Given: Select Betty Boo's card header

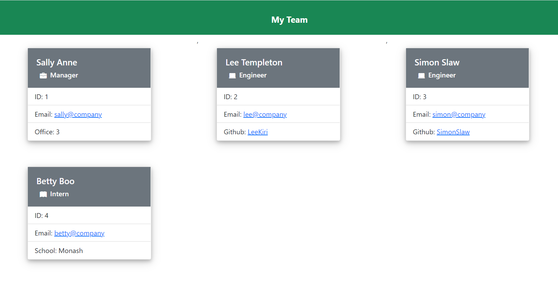Looking at the screenshot, I should coord(89,187).
